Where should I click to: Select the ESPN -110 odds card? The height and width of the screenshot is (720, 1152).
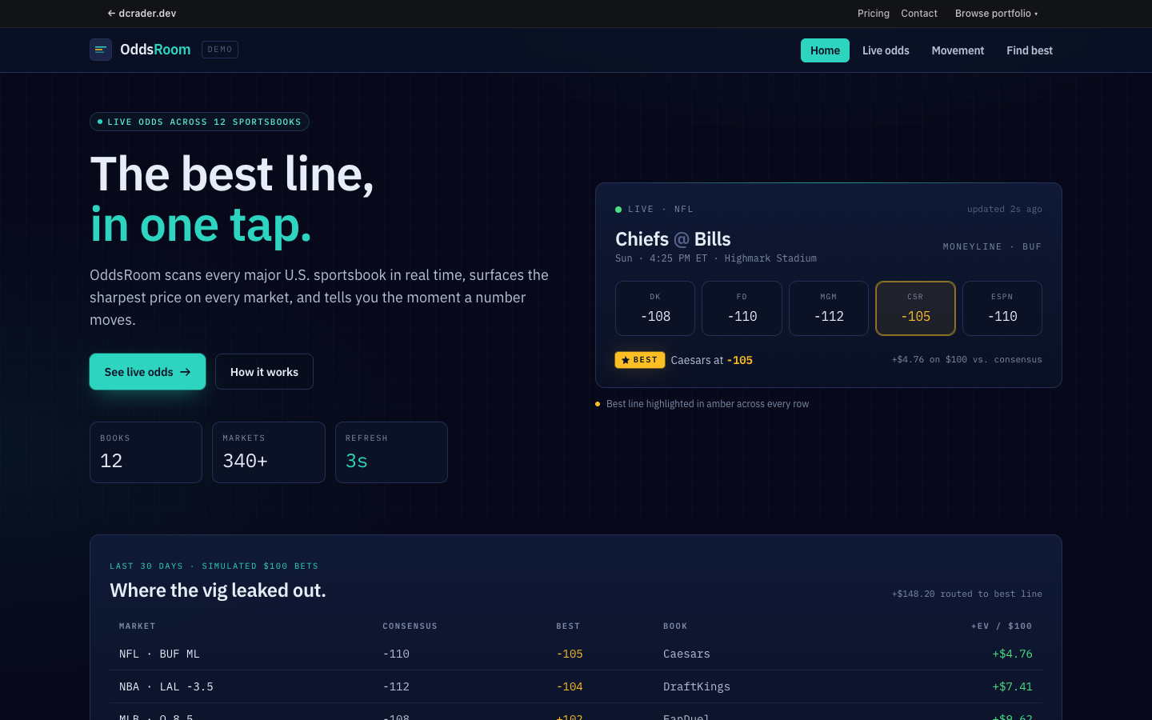pos(1002,308)
